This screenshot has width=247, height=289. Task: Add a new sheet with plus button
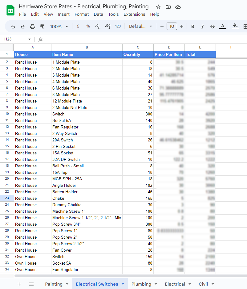pos(19,284)
